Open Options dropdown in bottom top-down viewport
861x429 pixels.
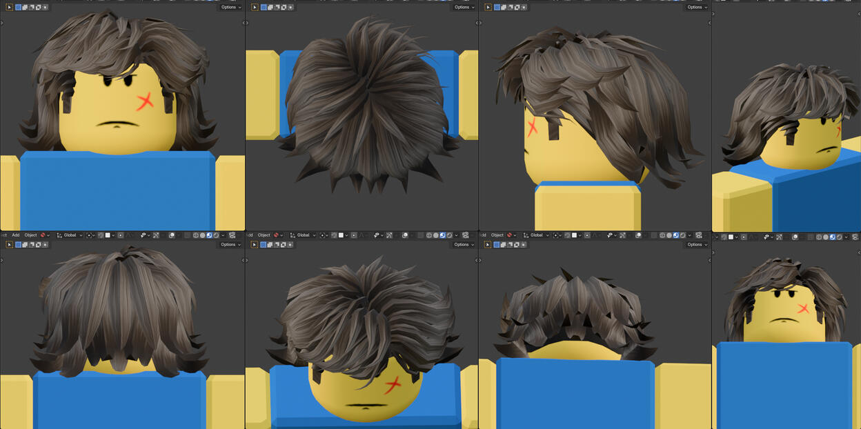click(x=464, y=244)
